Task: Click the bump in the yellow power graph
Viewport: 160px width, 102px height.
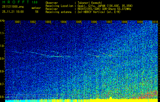Action: [111, 98]
